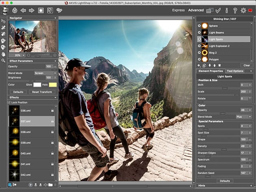This screenshot has width=256, height=192.
Task: Click the Reset Transform button
Action: coord(41,92)
